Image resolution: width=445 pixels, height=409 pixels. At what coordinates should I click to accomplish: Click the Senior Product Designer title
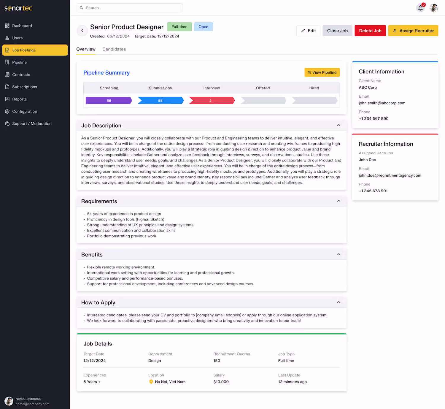127,27
